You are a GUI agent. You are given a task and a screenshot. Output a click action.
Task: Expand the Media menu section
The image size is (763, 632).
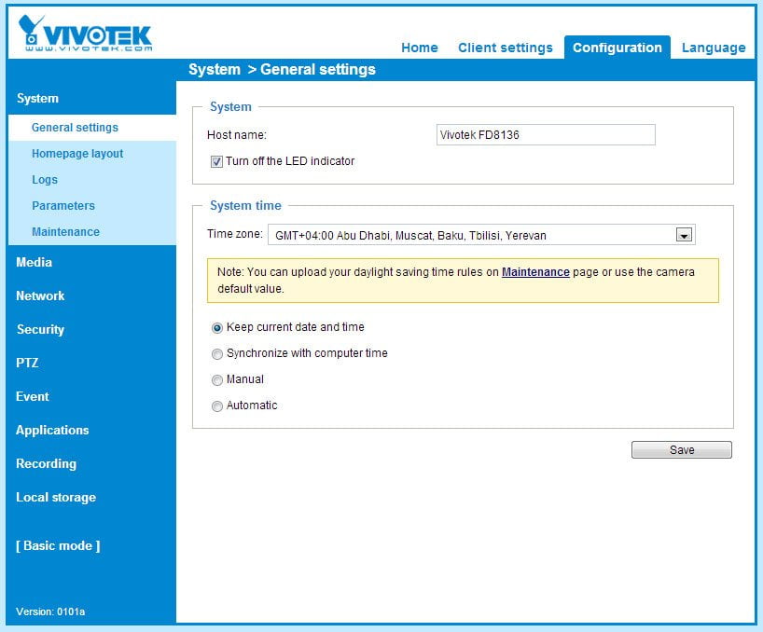(x=35, y=262)
